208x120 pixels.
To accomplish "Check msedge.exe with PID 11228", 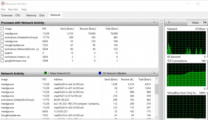I will coord(2,33).
